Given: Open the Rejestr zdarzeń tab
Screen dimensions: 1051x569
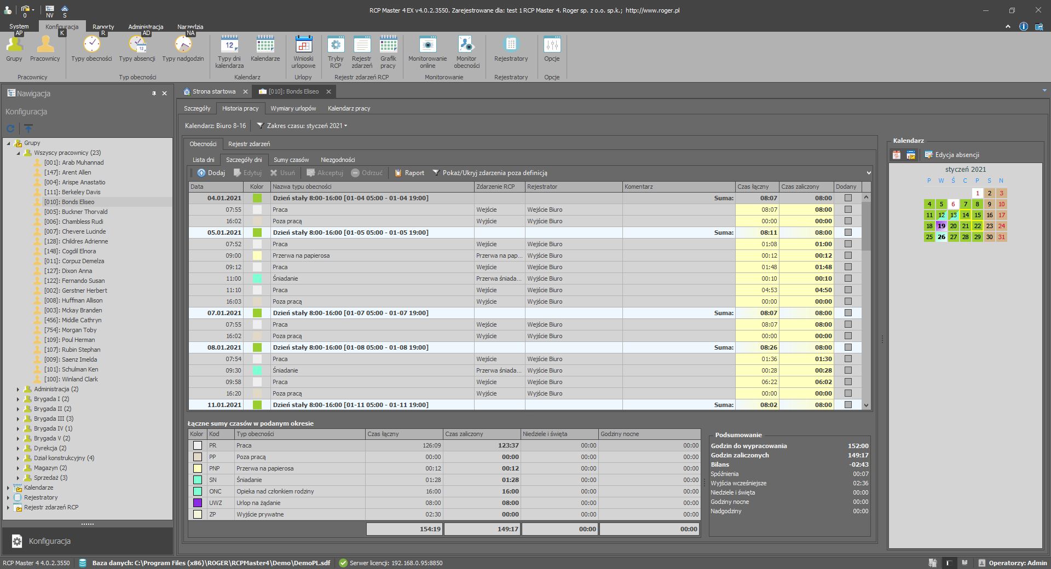Looking at the screenshot, I should point(249,144).
